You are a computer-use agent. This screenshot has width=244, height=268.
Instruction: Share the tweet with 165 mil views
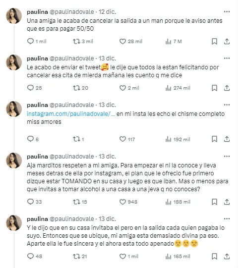[x=227, y=257]
